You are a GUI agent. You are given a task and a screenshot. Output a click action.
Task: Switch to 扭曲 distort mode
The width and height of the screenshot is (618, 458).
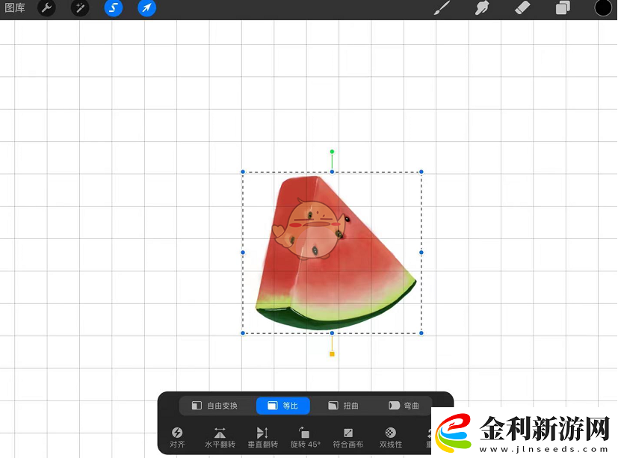click(x=344, y=405)
